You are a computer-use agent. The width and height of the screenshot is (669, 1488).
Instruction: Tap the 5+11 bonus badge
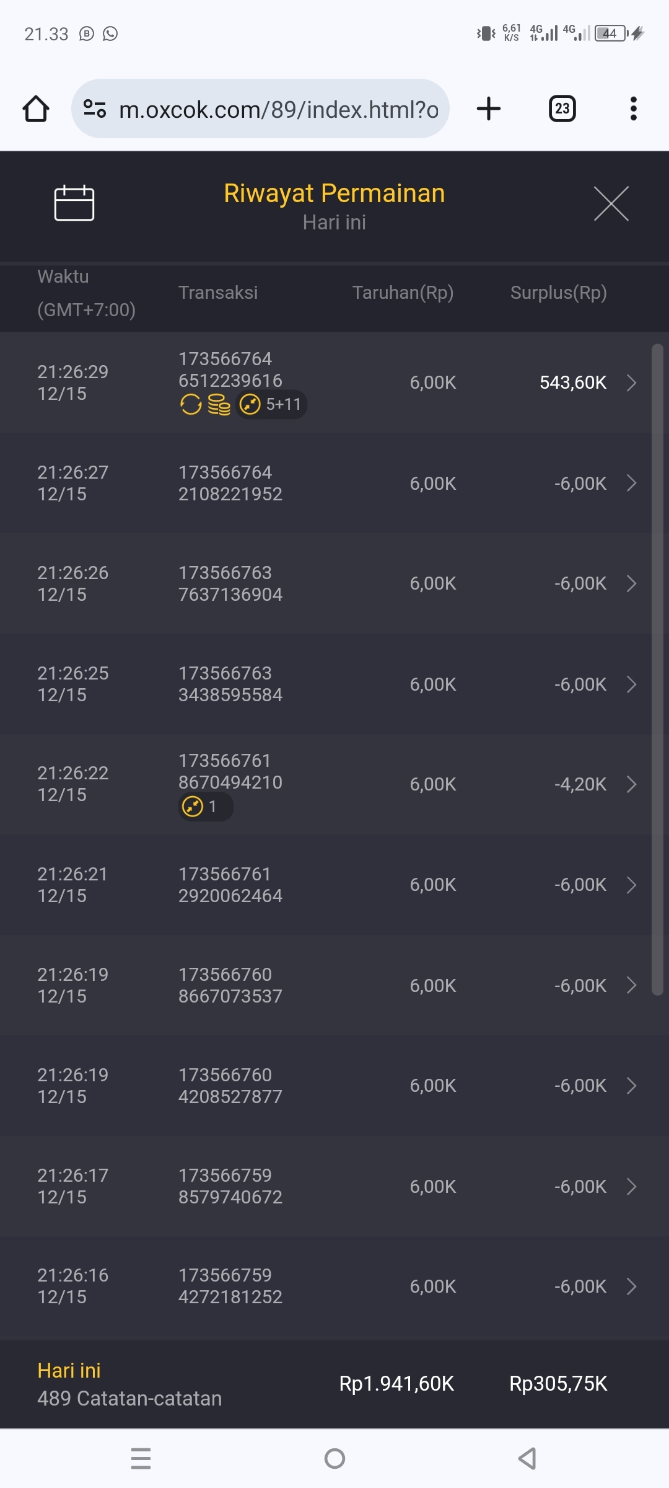point(273,405)
